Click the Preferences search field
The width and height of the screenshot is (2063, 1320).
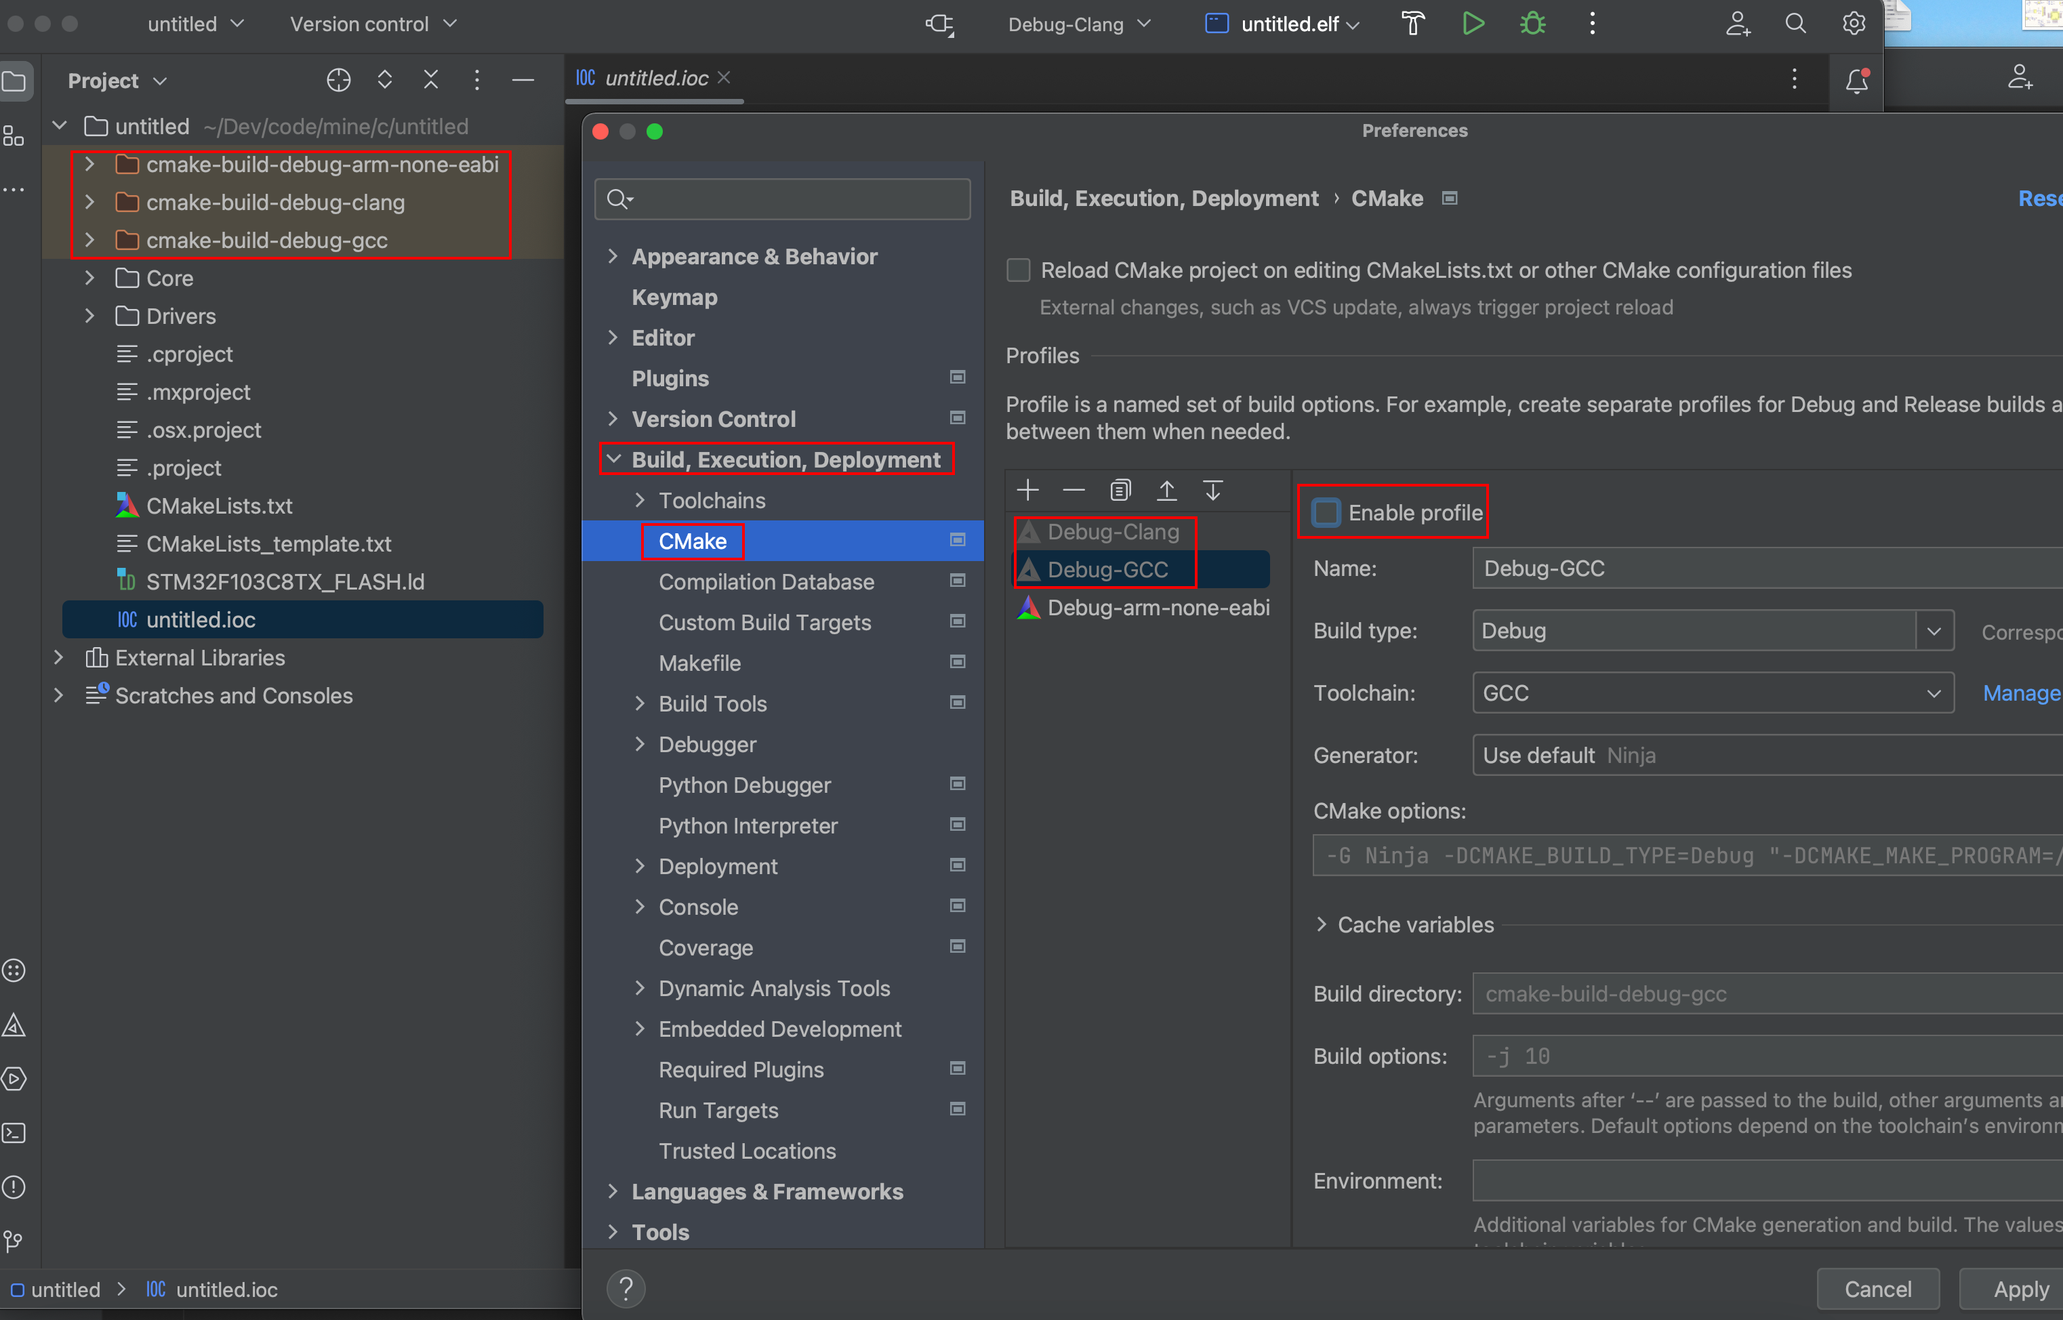[x=797, y=200]
